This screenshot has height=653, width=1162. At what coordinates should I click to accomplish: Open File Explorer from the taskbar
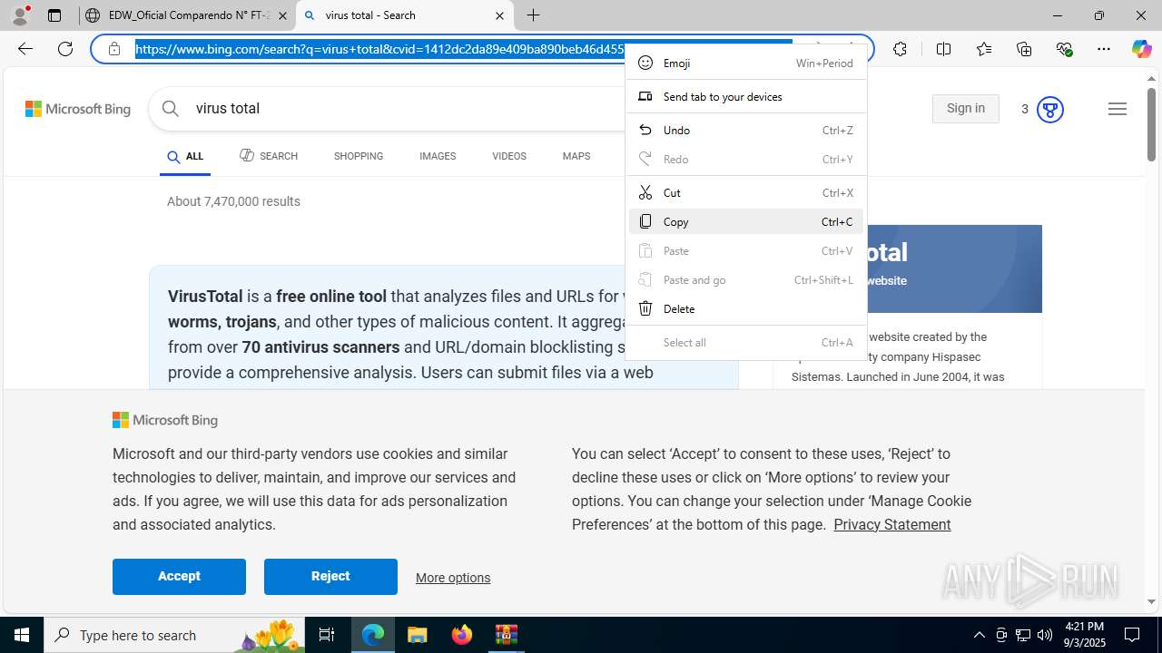pyautogui.click(x=418, y=635)
